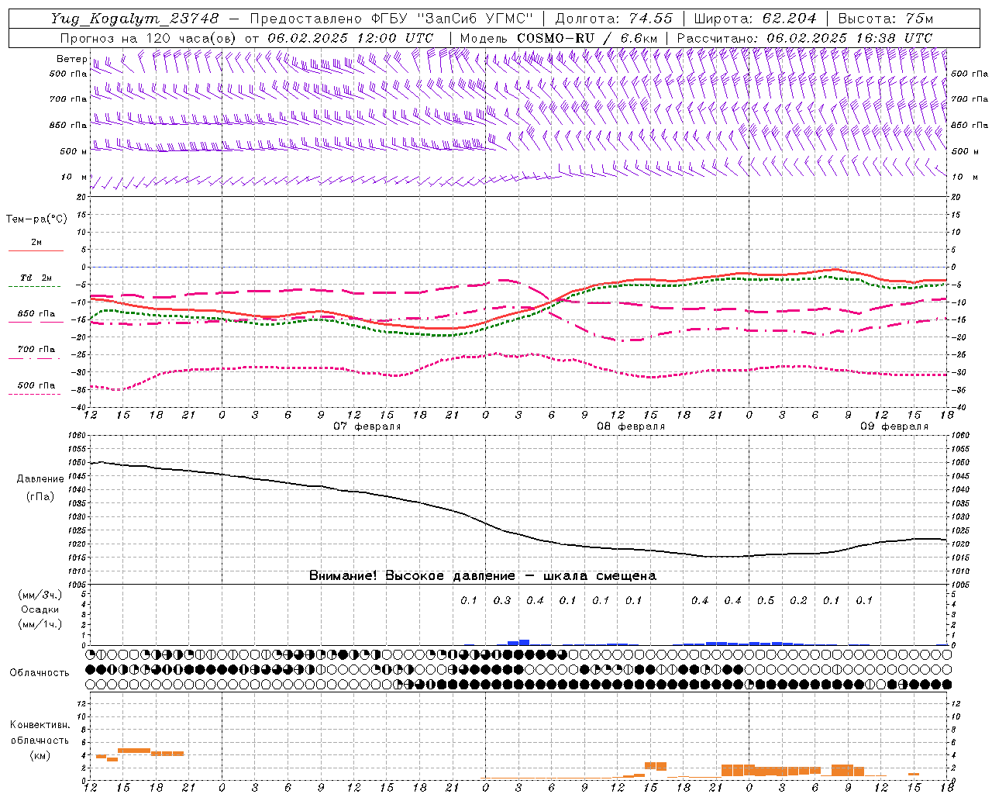Click the 'Облачность' cloud cover label
992x794 pixels.
[x=40, y=673]
